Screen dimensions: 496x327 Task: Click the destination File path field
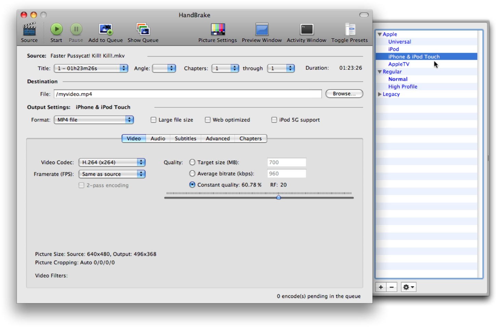pos(188,94)
